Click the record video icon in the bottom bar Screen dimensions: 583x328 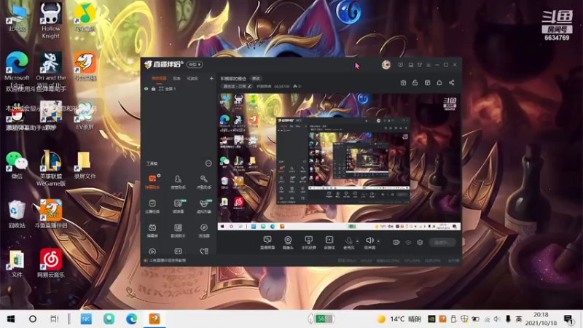click(x=396, y=243)
